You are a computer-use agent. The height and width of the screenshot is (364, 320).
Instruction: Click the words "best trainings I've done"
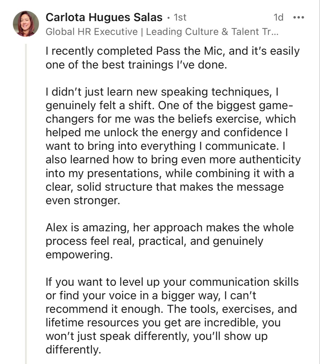coord(164,65)
